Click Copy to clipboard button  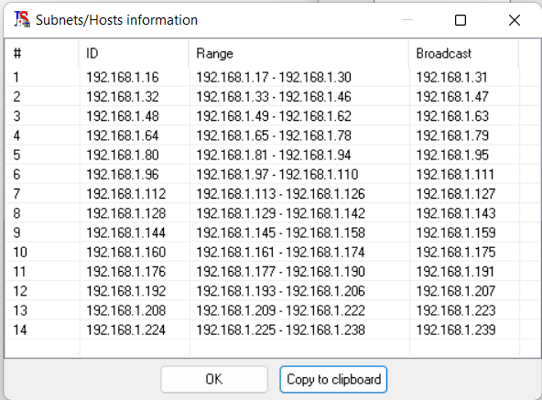pyautogui.click(x=333, y=379)
